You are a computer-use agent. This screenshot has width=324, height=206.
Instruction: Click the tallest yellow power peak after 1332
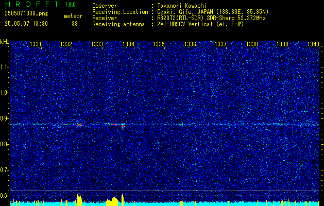[79, 199]
